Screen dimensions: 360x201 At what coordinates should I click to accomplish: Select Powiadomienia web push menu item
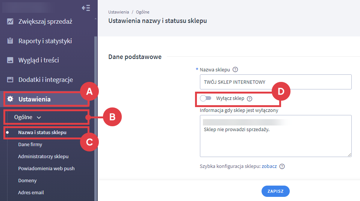pyautogui.click(x=46, y=168)
